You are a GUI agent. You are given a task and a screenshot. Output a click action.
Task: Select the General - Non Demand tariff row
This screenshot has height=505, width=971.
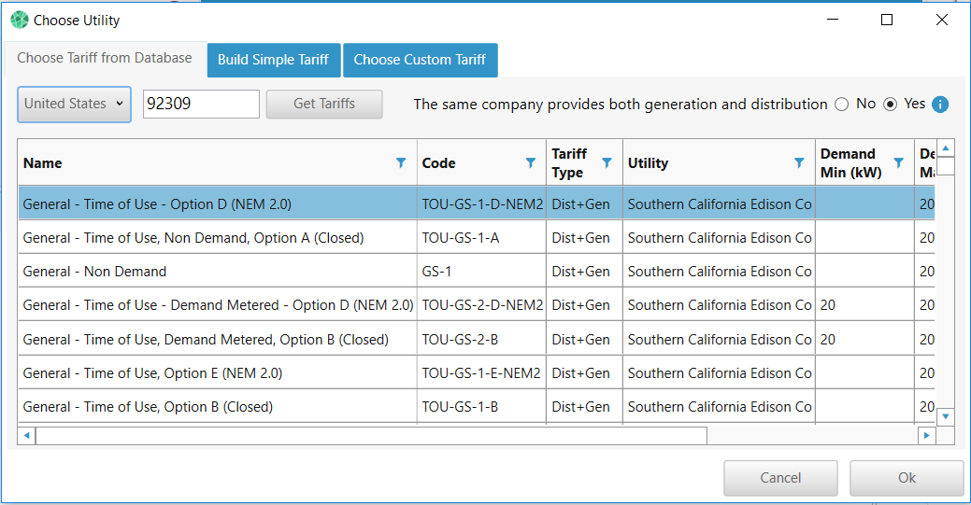(x=217, y=272)
